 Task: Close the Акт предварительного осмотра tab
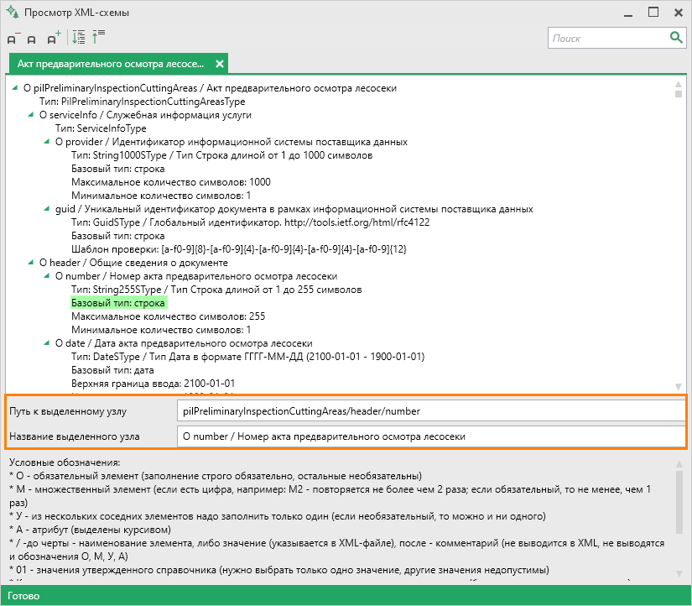point(219,64)
